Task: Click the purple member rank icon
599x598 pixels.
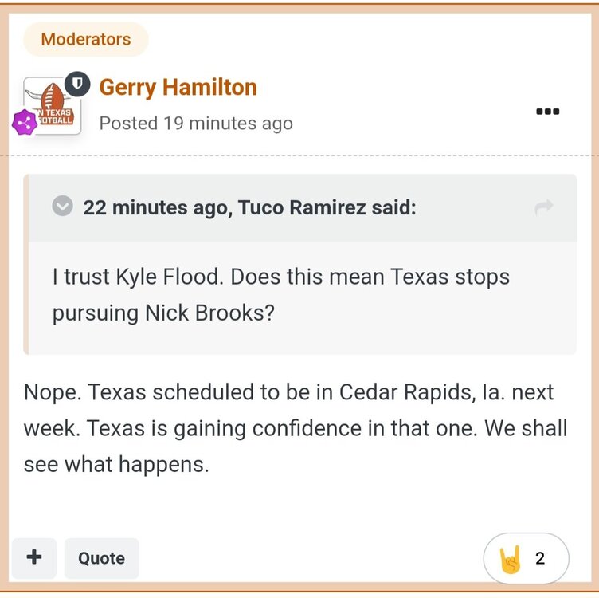Action: [25, 122]
